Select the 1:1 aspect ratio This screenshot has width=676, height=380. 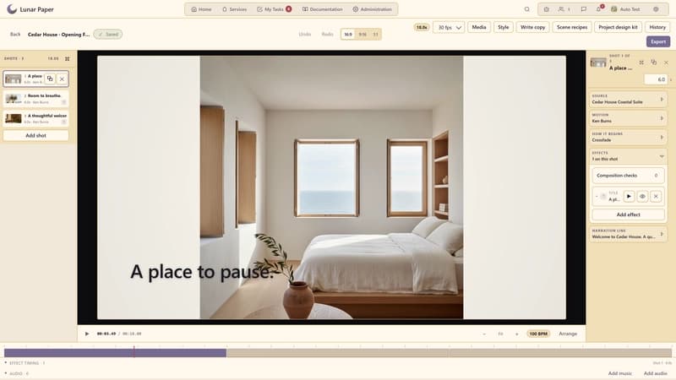pos(375,35)
